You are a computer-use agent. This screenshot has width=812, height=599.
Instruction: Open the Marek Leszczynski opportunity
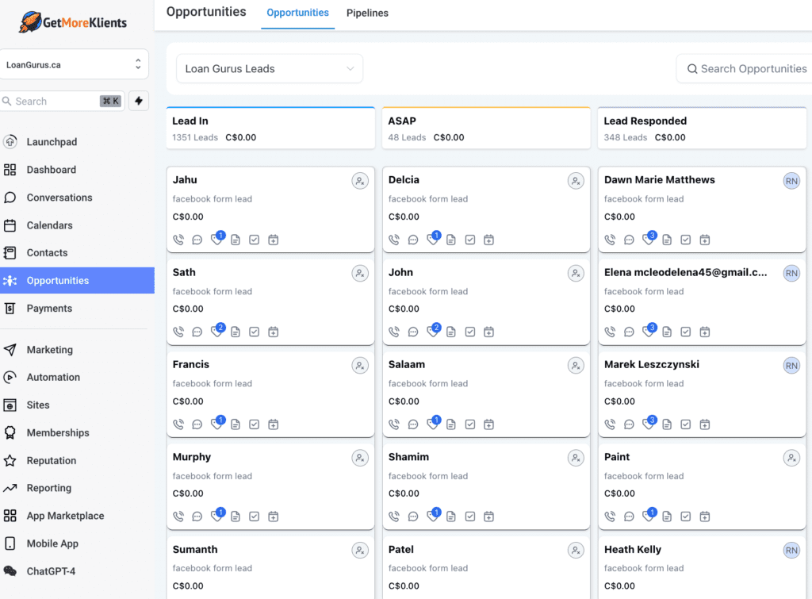(651, 365)
